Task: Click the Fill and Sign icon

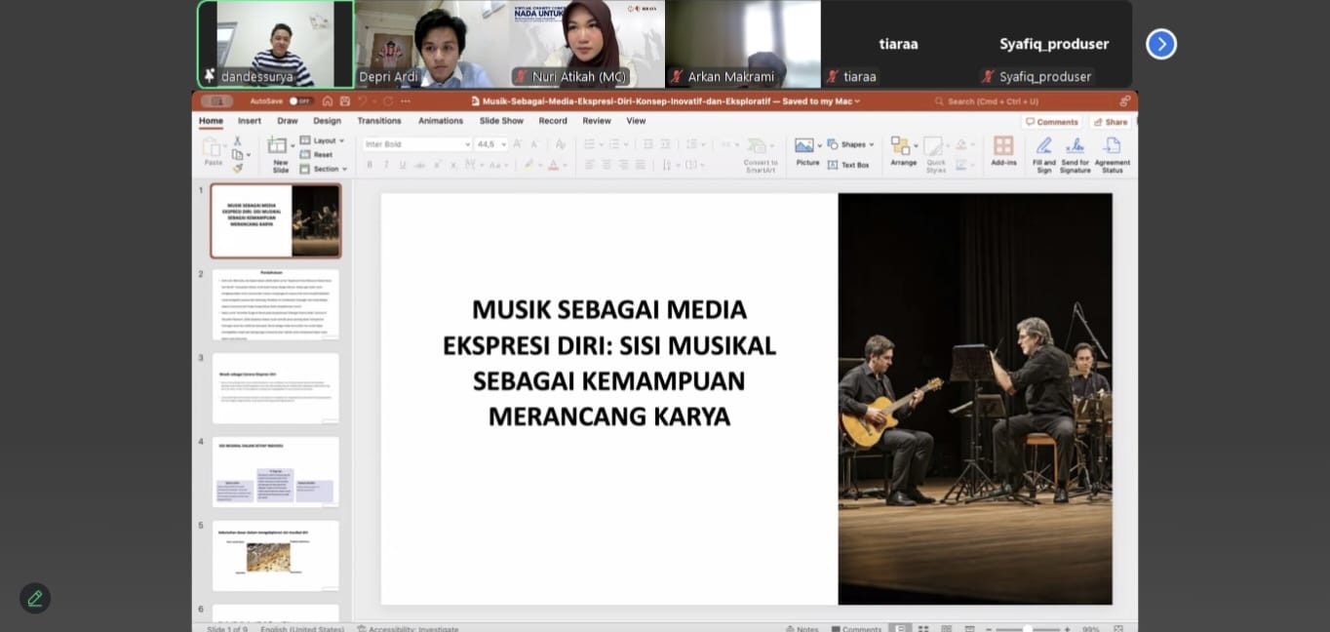Action: (1043, 147)
